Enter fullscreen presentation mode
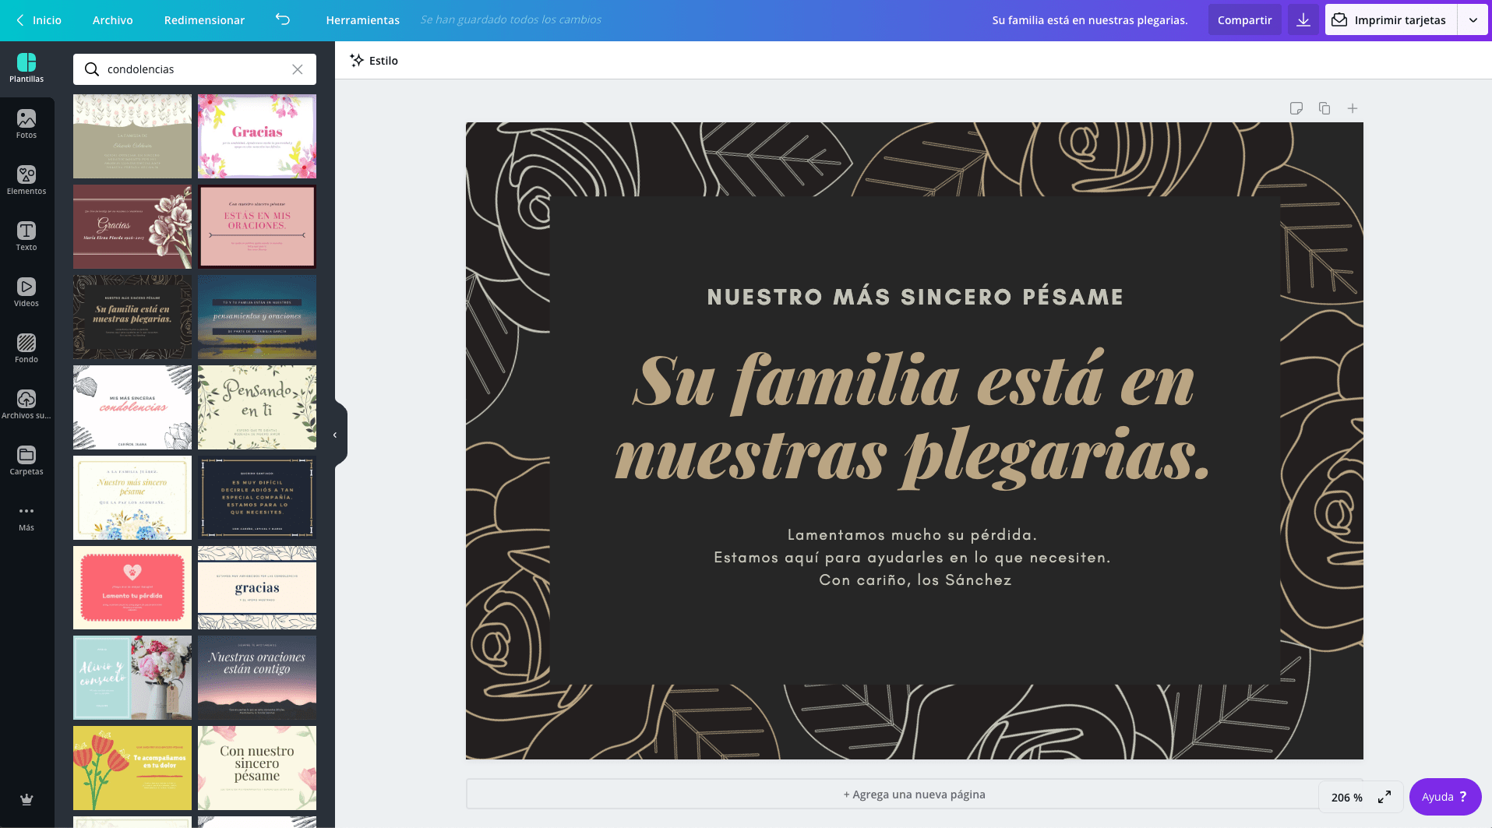 pos(1384,797)
